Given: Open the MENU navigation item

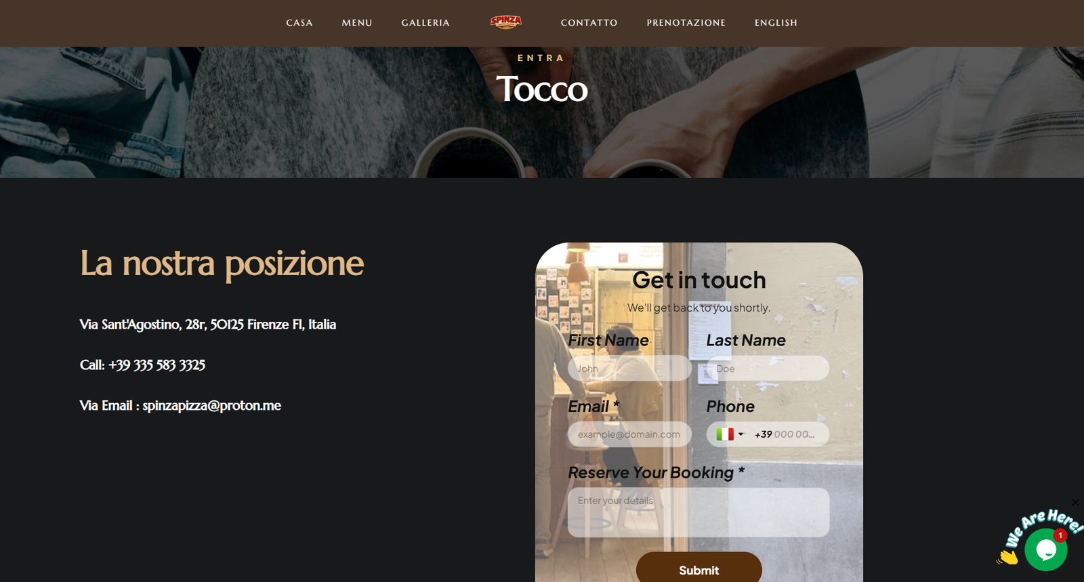Looking at the screenshot, I should 357,23.
